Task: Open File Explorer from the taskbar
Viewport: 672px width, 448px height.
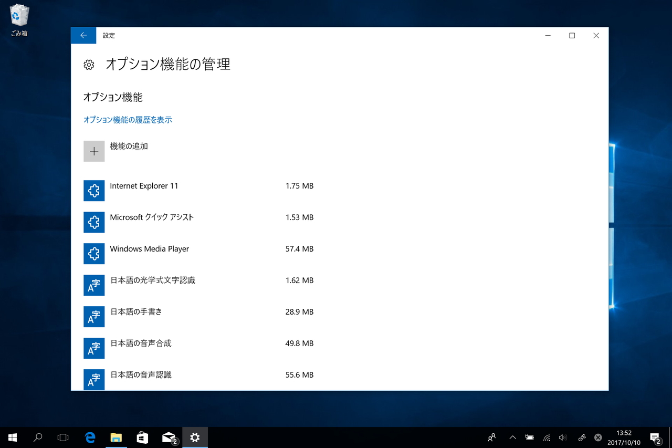Action: [116, 437]
